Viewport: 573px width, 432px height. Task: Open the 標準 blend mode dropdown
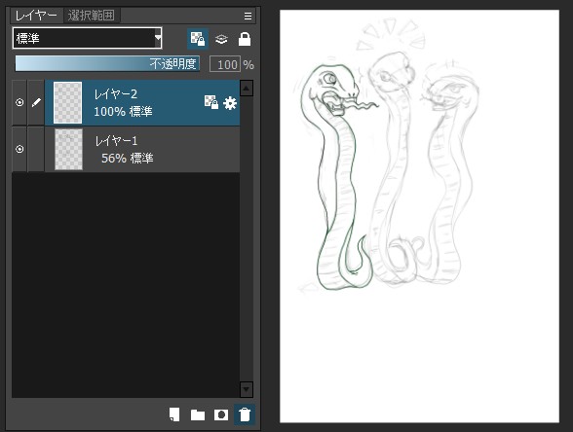pyautogui.click(x=88, y=38)
